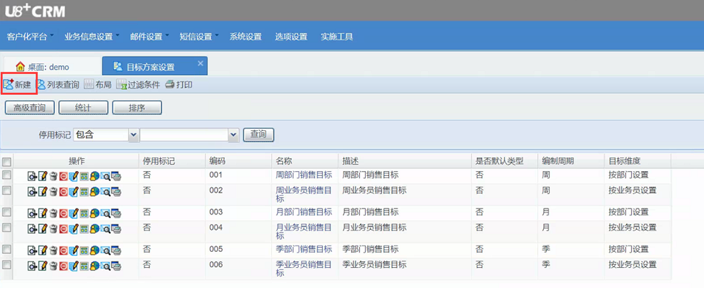Click trash delete icon in row 001
This screenshot has height=288, width=704.
(x=54, y=176)
